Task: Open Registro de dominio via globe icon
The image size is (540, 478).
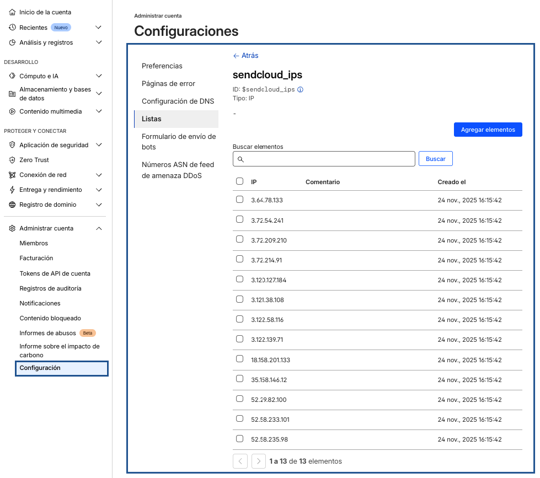Action: pyautogui.click(x=12, y=205)
